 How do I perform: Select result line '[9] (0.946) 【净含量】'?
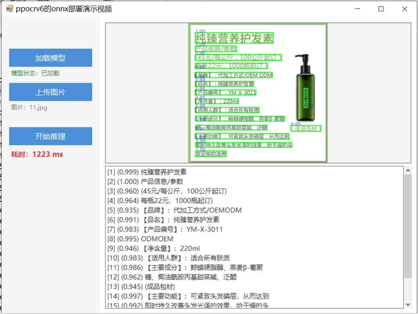[x=154, y=248]
